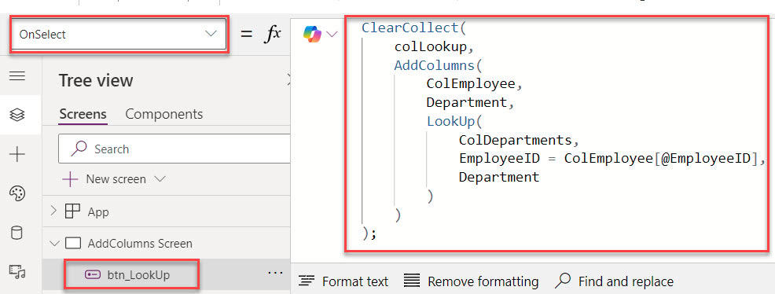Click Format text button
The height and width of the screenshot is (294, 775).
coord(344,281)
